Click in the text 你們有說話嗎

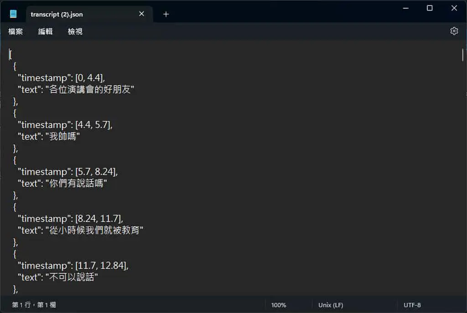point(76,183)
